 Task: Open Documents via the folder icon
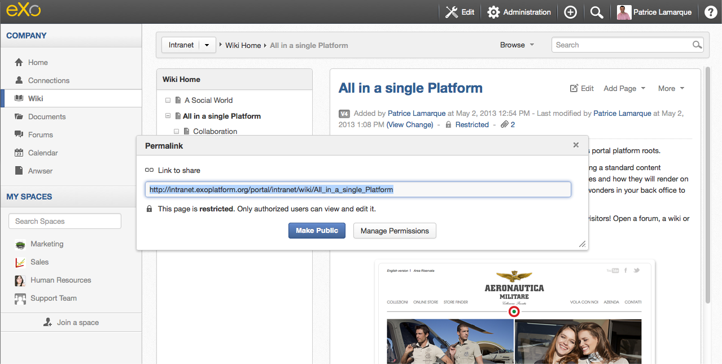tap(19, 116)
